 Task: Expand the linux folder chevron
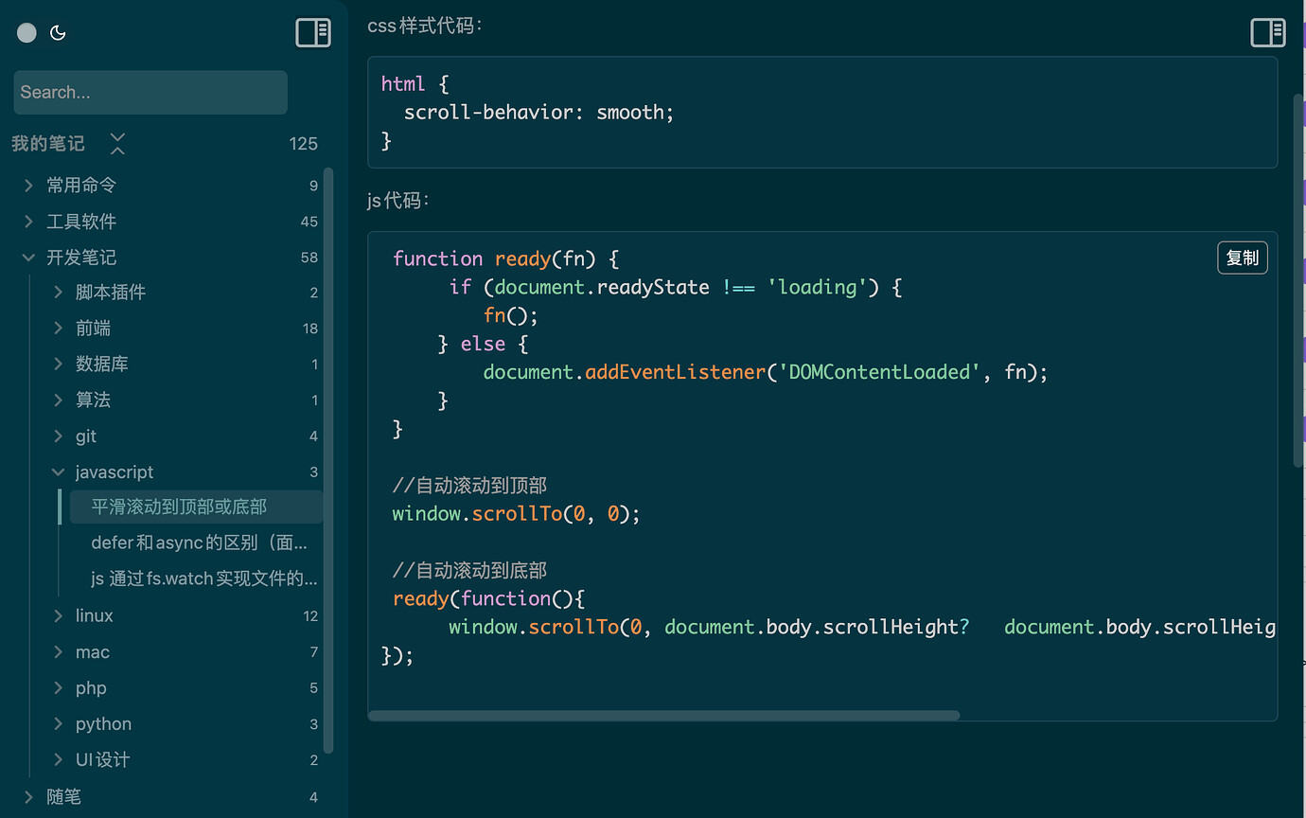coord(59,615)
